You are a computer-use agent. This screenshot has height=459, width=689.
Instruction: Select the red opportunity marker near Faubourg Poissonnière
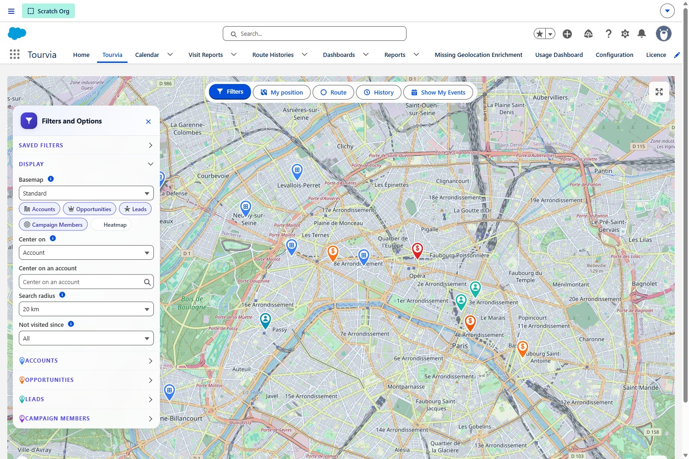(x=418, y=251)
